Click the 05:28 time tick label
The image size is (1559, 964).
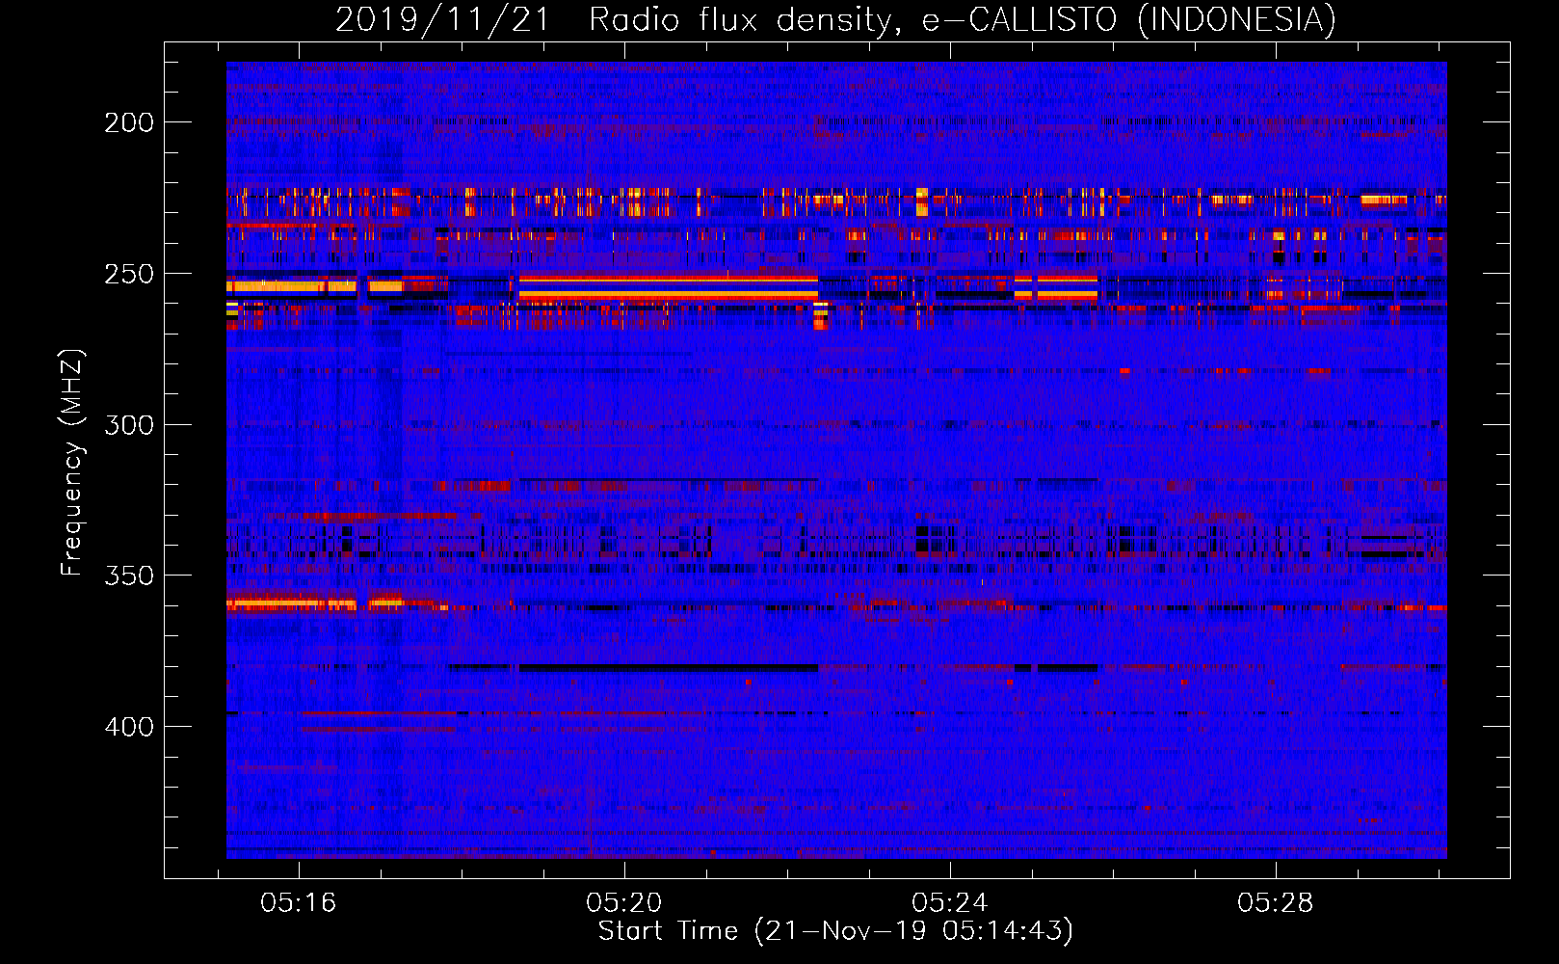pos(1276,903)
